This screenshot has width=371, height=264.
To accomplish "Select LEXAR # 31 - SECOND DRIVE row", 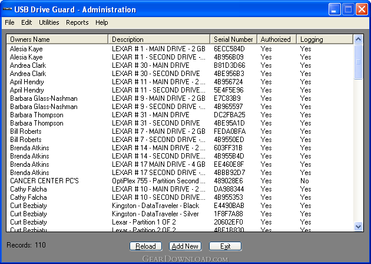I will 180,123.
